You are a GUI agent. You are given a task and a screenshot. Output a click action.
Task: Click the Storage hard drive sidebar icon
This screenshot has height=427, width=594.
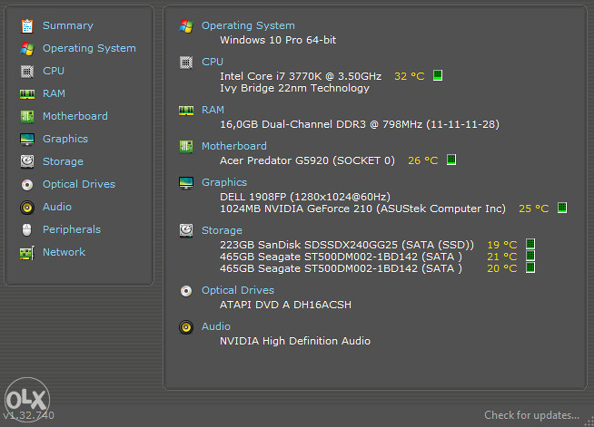pos(27,161)
